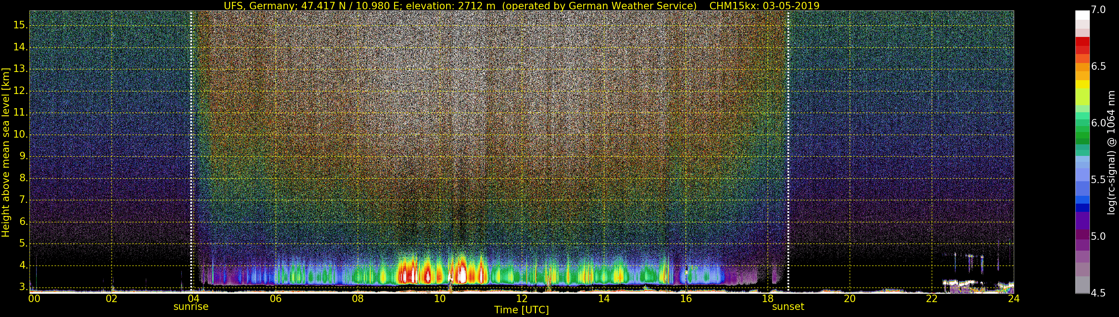The width and height of the screenshot is (1119, 317).
Task: Click the Height above mean sea level label
Action: 6,152
